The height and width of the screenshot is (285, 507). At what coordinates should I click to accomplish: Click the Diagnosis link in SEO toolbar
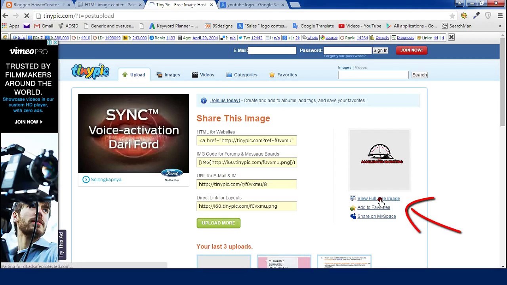(405, 38)
